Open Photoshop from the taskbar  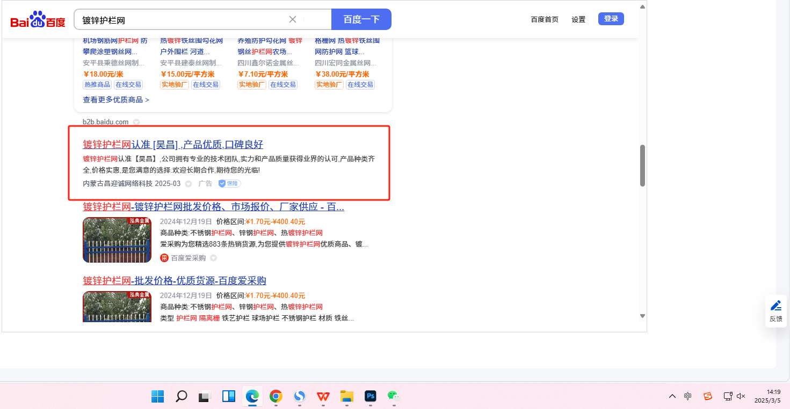pos(370,396)
